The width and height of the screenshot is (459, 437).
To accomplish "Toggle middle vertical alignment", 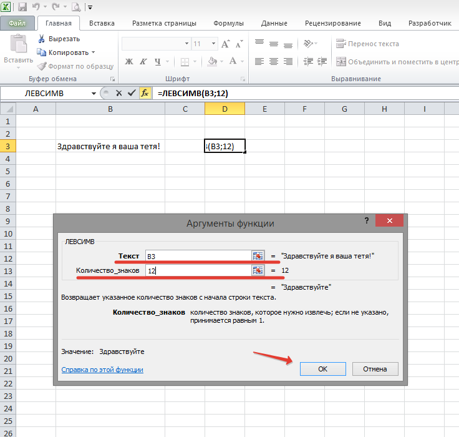I will click(274, 44).
